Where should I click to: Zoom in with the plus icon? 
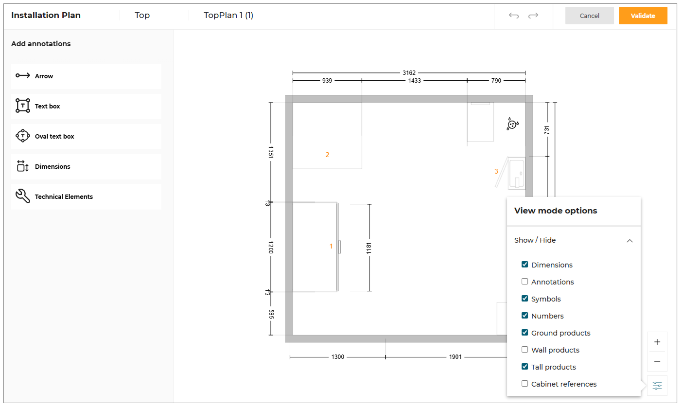[657, 342]
